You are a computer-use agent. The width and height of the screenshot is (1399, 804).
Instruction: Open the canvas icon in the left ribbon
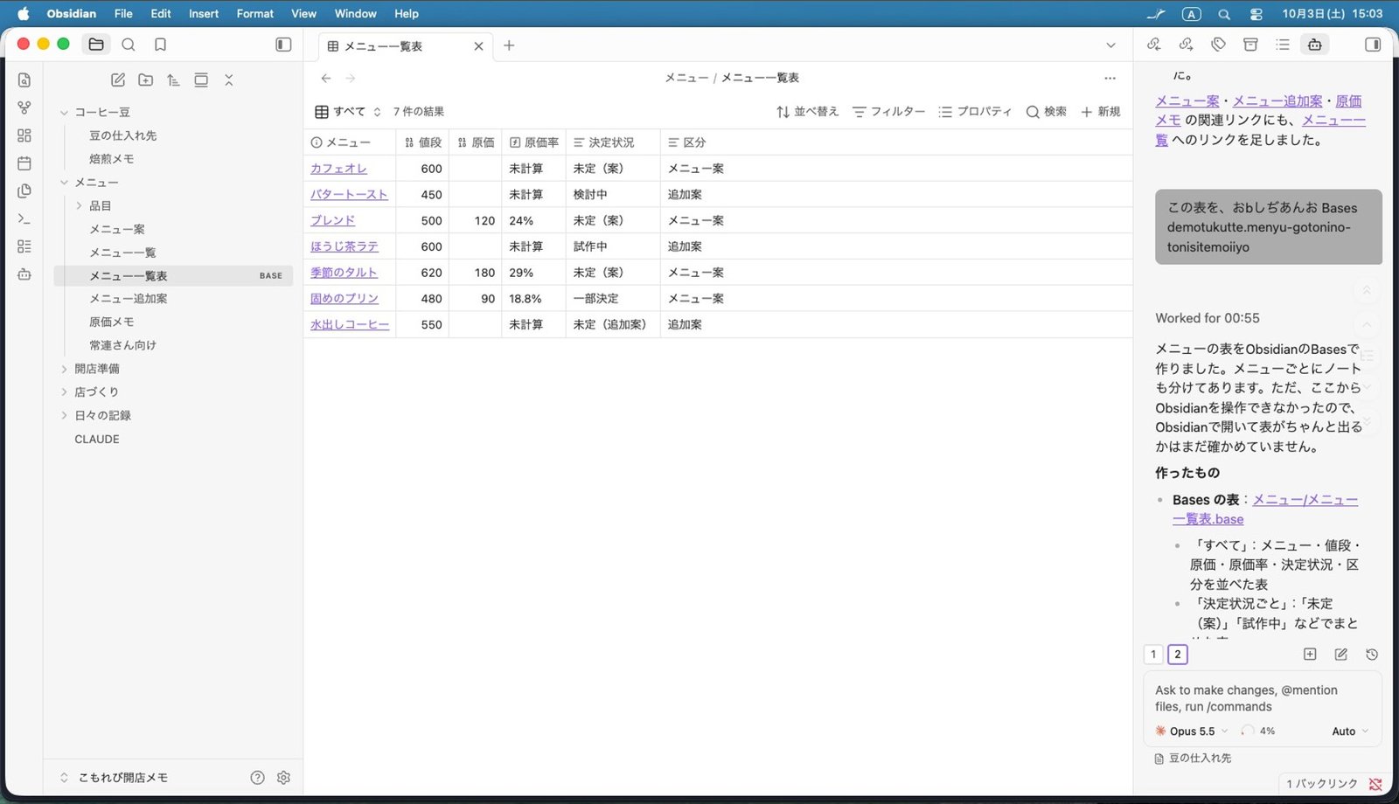point(24,135)
